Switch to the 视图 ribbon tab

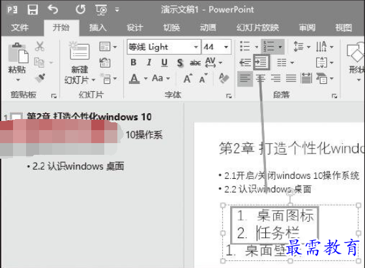click(x=343, y=27)
